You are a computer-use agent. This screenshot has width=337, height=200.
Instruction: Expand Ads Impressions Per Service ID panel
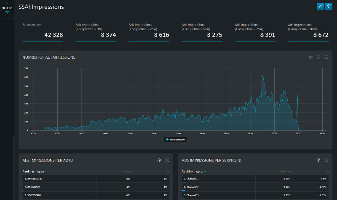click(x=326, y=160)
